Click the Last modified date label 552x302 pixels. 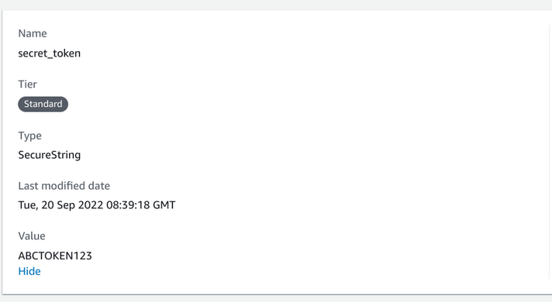(x=64, y=186)
